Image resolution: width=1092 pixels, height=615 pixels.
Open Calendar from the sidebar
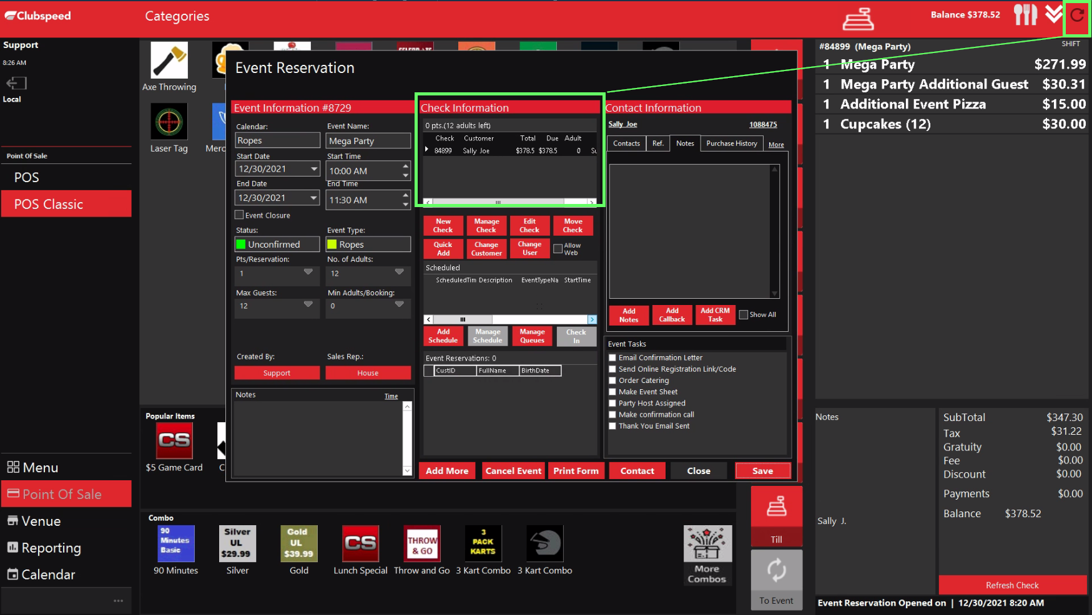coord(66,574)
